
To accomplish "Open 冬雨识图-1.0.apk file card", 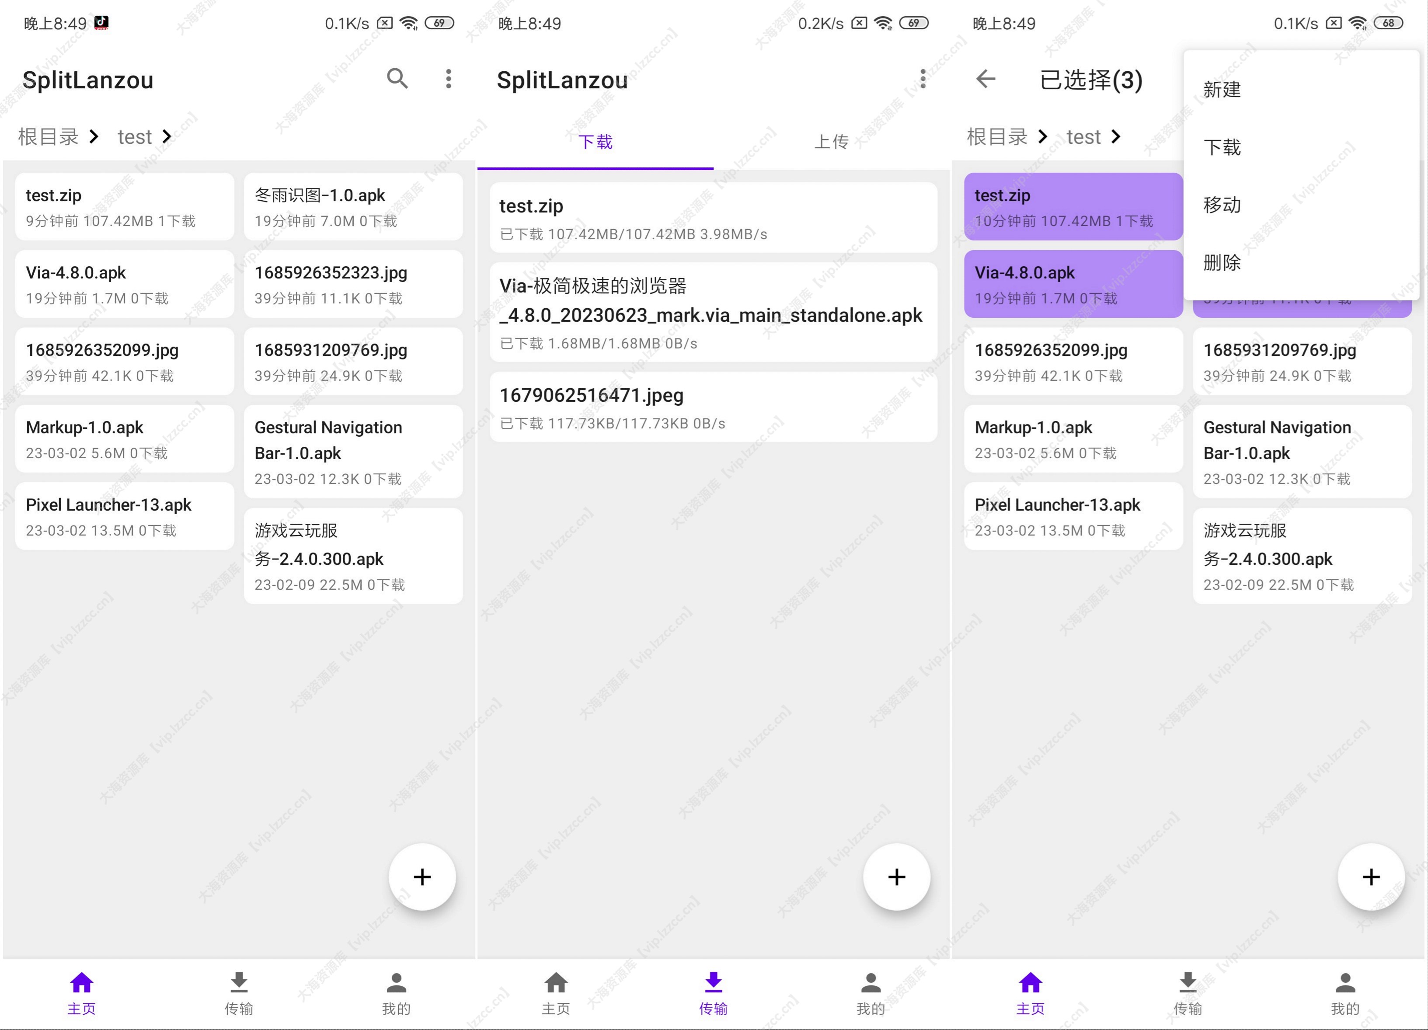I will (353, 206).
